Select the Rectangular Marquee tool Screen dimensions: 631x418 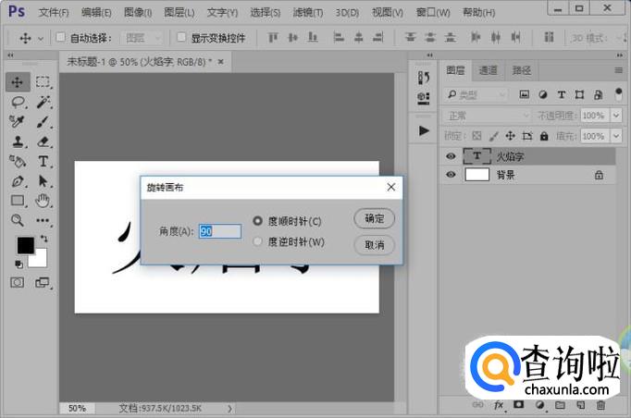(43, 82)
